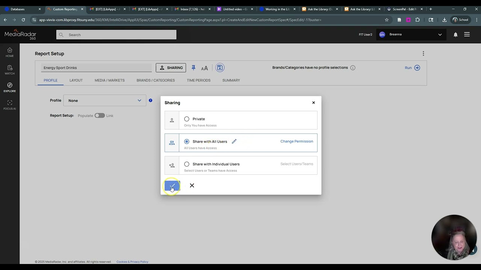The height and width of the screenshot is (270, 481).
Task: Expand the Profile dropdown set to None
Action: point(105,100)
